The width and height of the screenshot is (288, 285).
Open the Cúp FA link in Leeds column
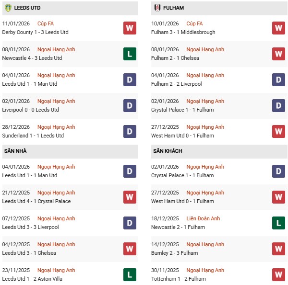(x=46, y=23)
